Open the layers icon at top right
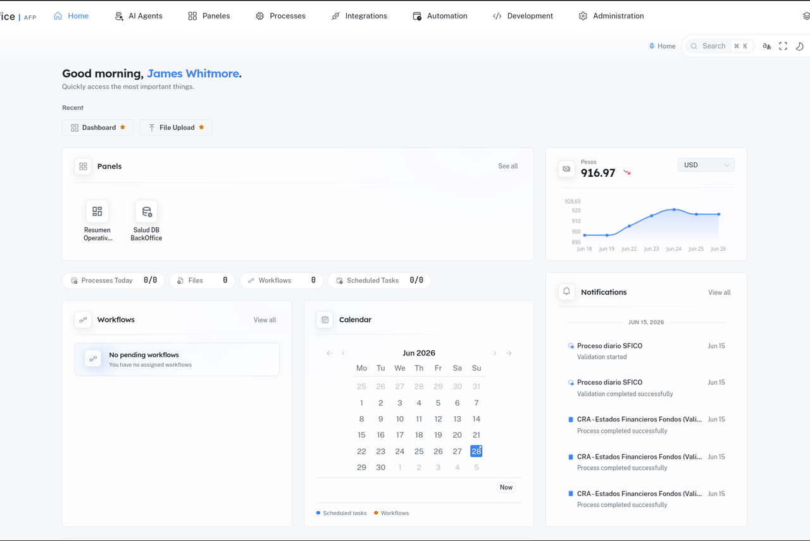810x541 pixels. [806, 16]
